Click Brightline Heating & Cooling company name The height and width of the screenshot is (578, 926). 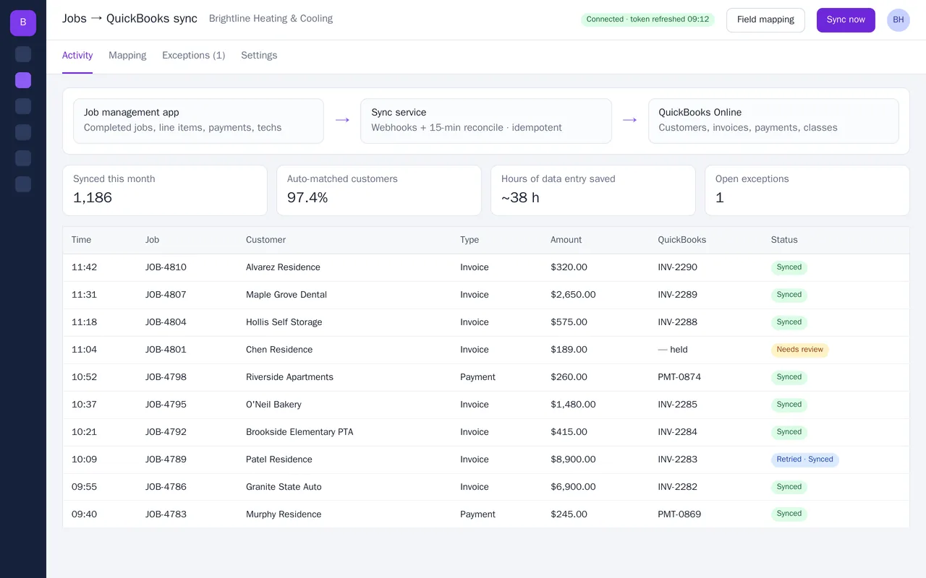coord(271,19)
